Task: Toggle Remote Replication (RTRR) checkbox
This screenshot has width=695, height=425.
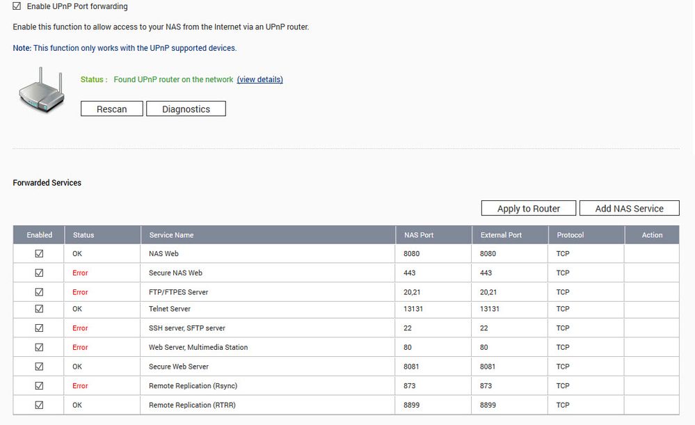Action: tap(39, 405)
